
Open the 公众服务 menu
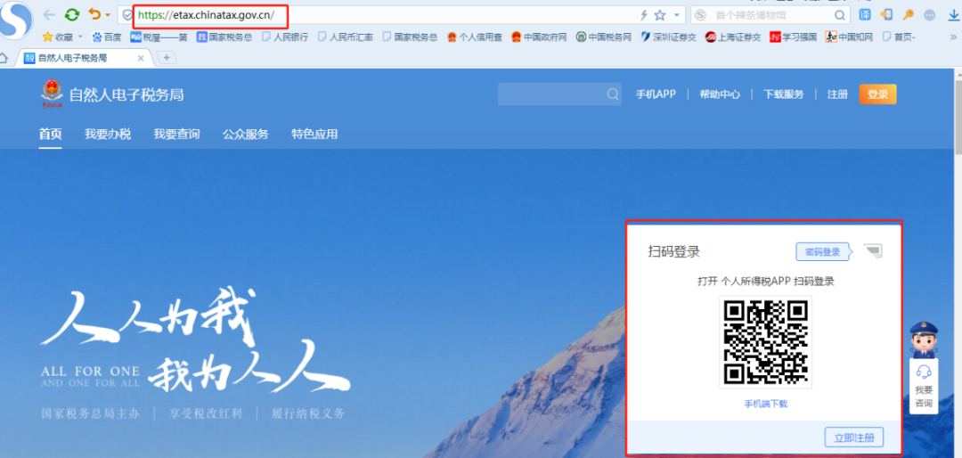246,135
